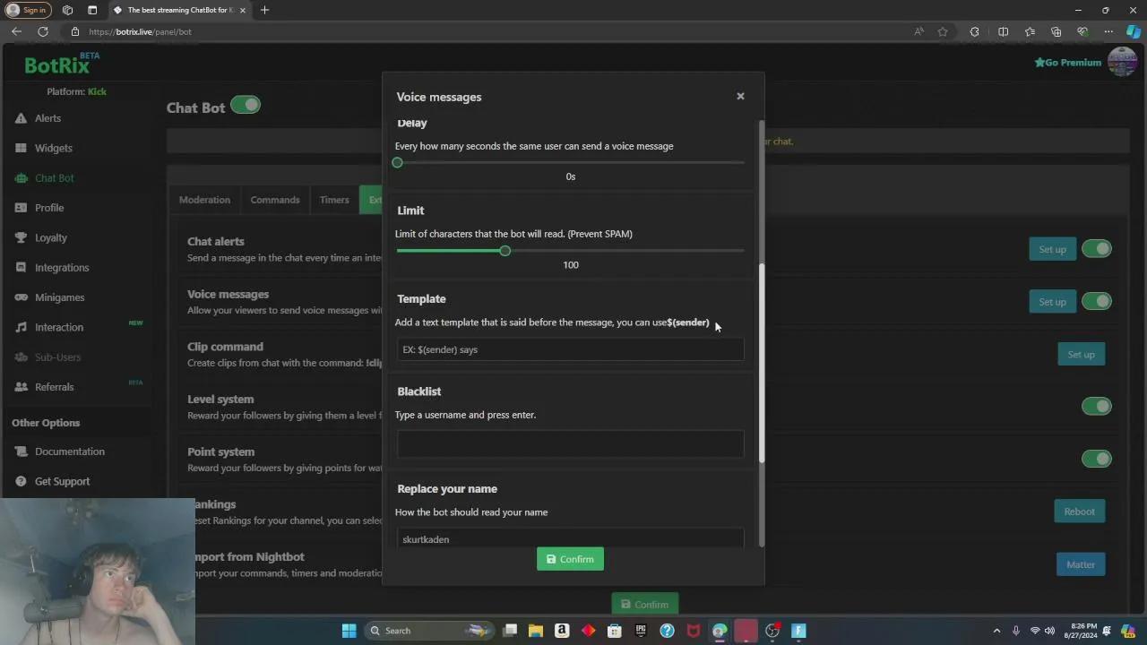1147x645 pixels.
Task: Switch to the Timers tab
Action: (x=334, y=200)
